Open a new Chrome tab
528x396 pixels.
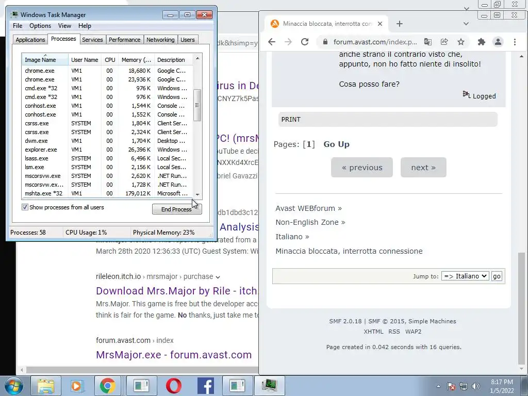400,24
